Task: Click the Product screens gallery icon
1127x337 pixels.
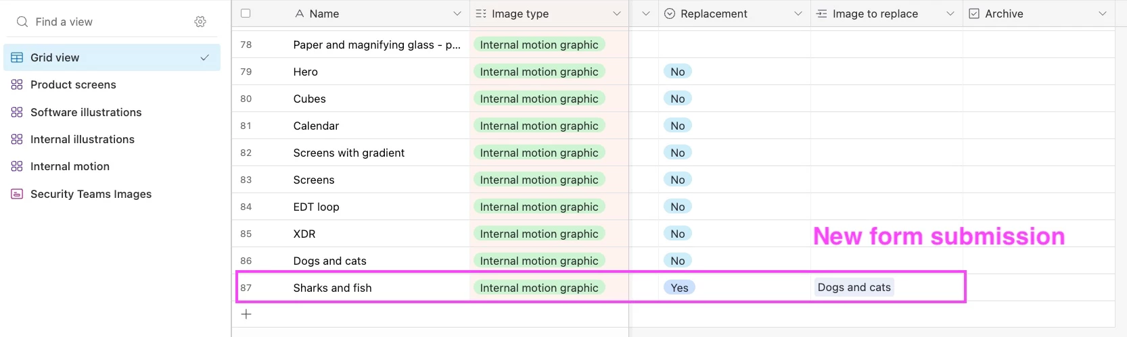Action: click(17, 84)
